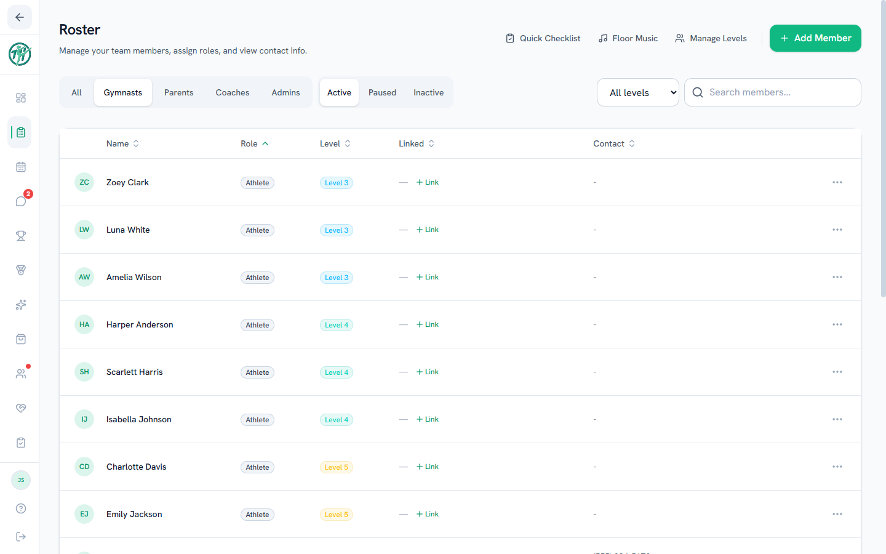
Task: Click the page vertical scrollbar
Action: 884,150
